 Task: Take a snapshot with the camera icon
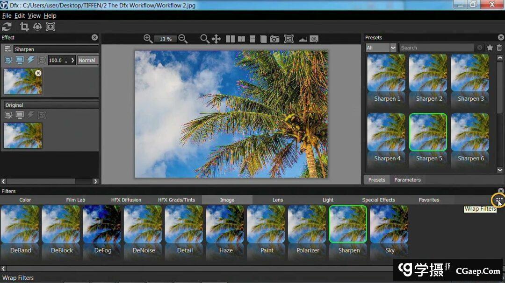pos(274,39)
